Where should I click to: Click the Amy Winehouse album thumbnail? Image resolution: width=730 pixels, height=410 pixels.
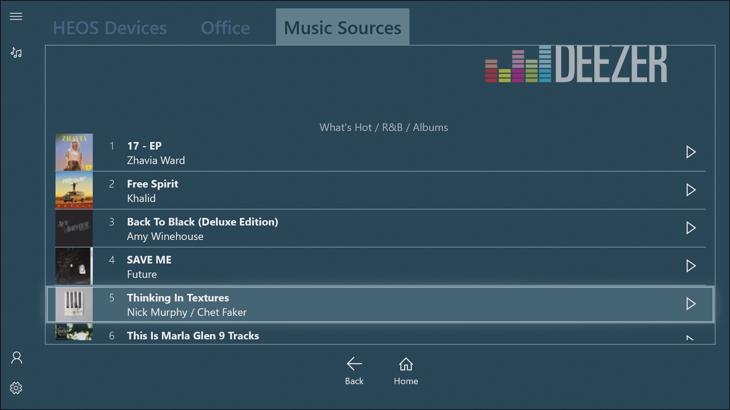[x=74, y=228]
